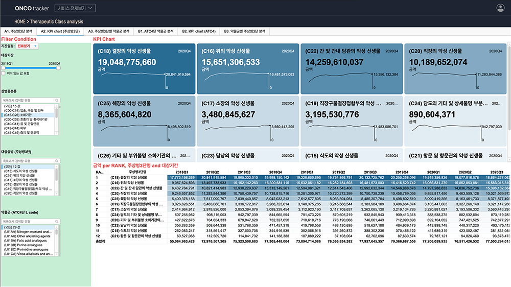Open the user profile icon
511x287 pixels.
(x=500, y=8)
